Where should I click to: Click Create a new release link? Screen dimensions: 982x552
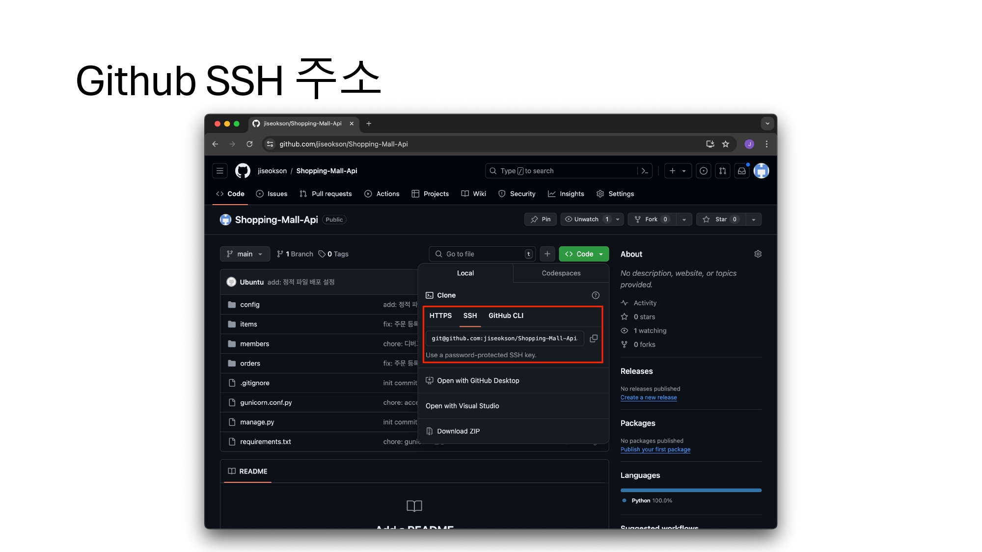tap(648, 397)
